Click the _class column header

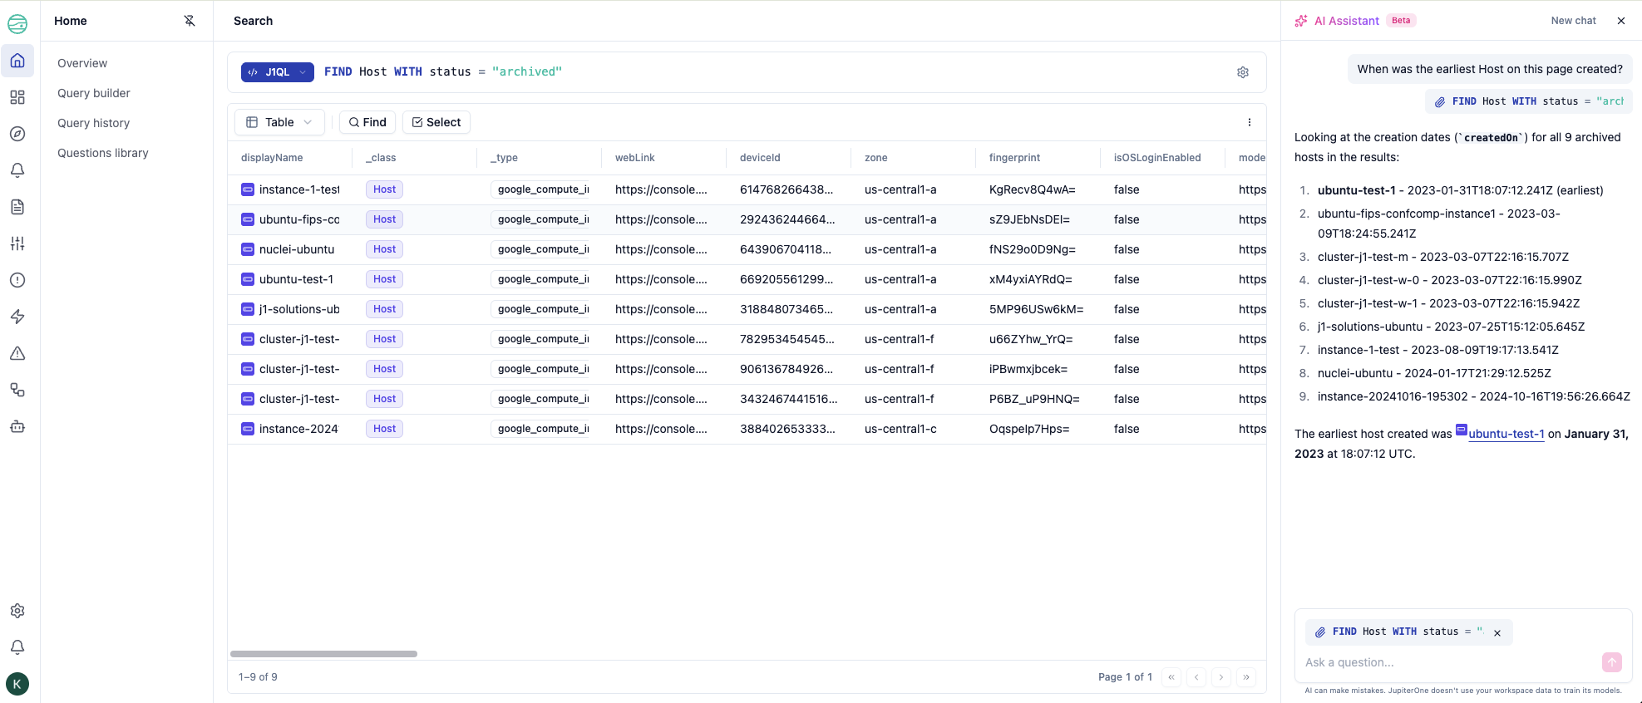coord(381,158)
